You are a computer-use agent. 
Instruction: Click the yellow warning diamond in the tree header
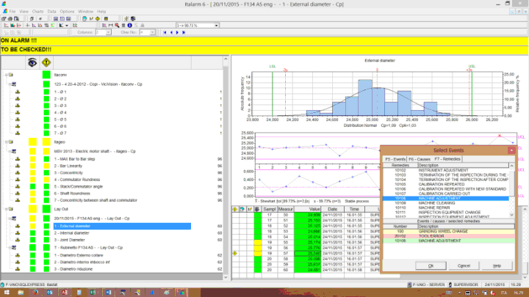[46, 62]
